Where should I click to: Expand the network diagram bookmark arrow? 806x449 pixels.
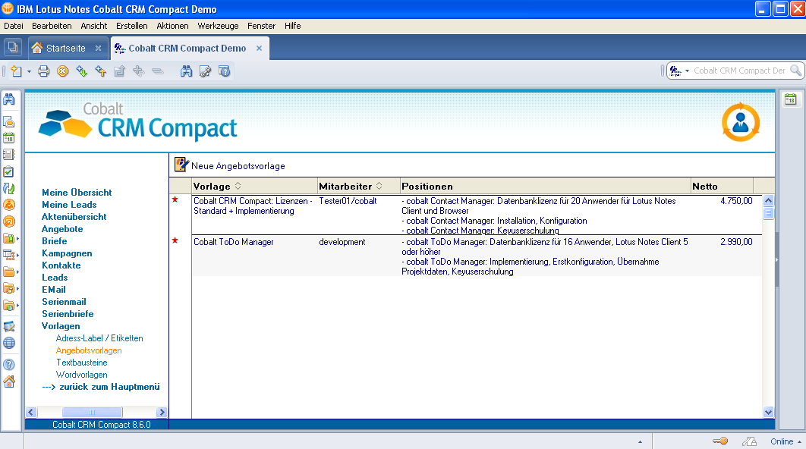(17, 255)
